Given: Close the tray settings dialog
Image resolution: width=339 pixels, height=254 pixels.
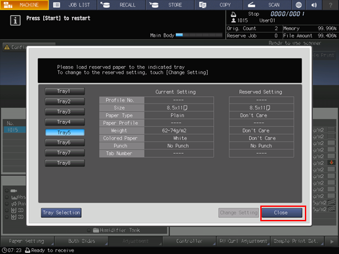Looking at the screenshot, I should [x=282, y=213].
